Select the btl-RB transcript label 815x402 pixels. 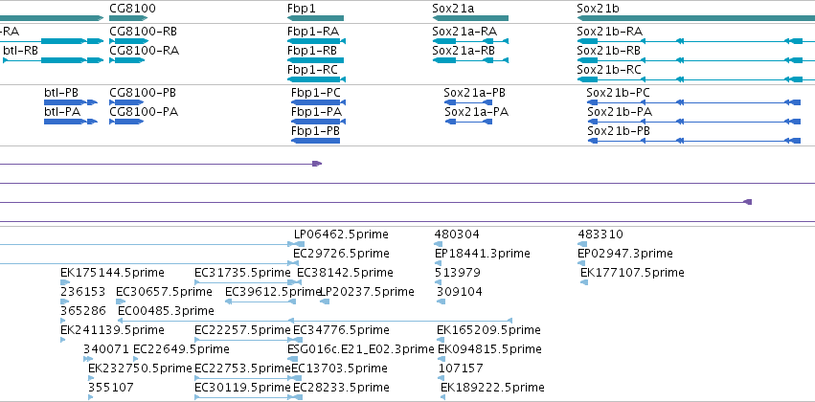tap(20, 51)
